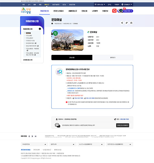Open the blue 개인정보처리방침 footer link

pos(26,150)
